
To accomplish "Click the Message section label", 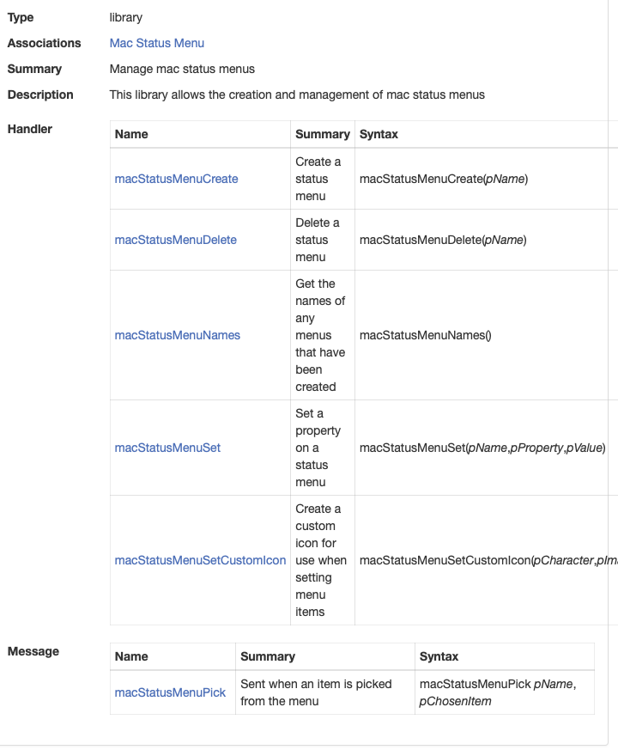I will tap(33, 651).
